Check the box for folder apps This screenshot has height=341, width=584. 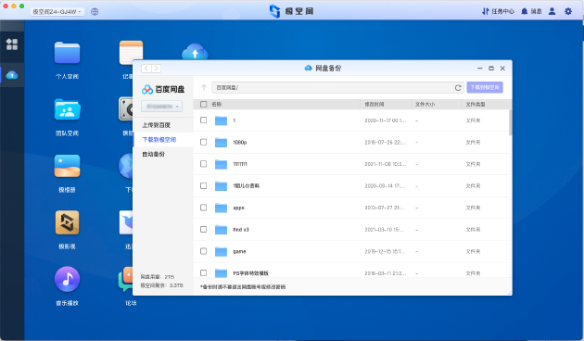pyautogui.click(x=203, y=208)
